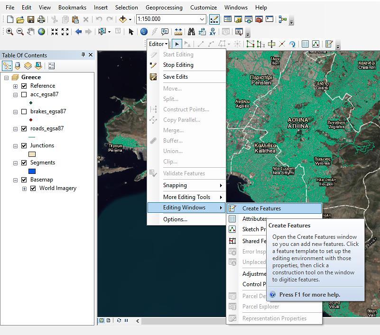Image resolution: width=380 pixels, height=335 pixels.
Task: Collapse the acc_egsa87 layer legend
Action: pyautogui.click(x=15, y=95)
